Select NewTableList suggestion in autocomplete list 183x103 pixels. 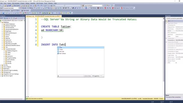click(81, 54)
